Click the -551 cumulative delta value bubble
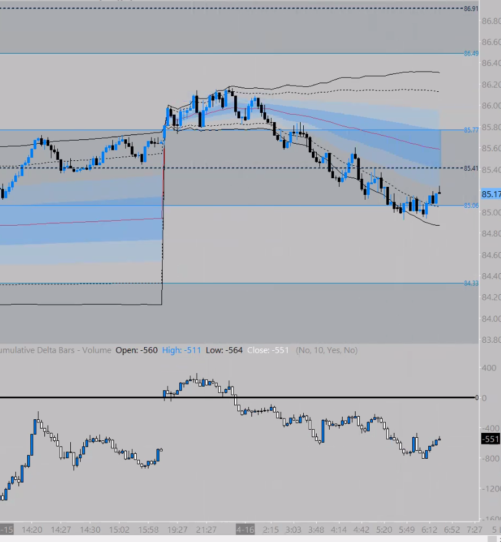The height and width of the screenshot is (542, 501). (491, 439)
